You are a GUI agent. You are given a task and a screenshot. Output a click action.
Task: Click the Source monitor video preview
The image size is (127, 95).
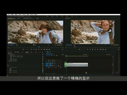click(35, 32)
